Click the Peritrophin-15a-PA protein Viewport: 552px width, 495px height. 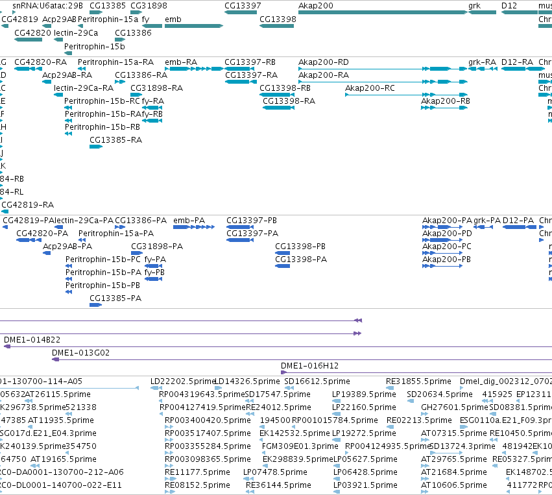82,240
